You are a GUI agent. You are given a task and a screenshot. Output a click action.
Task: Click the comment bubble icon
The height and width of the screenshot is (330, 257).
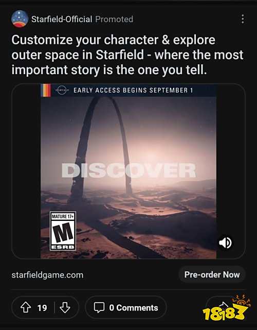point(99,308)
